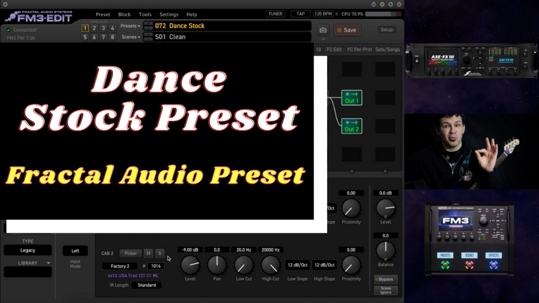Click the CAB 2 Level knob
This screenshot has width=539, height=303.
190,265
